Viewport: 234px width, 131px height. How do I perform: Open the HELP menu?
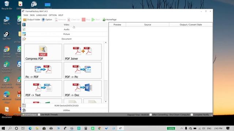tap(61, 15)
